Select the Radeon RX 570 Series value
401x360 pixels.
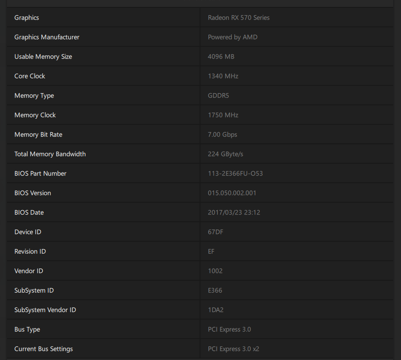click(239, 18)
